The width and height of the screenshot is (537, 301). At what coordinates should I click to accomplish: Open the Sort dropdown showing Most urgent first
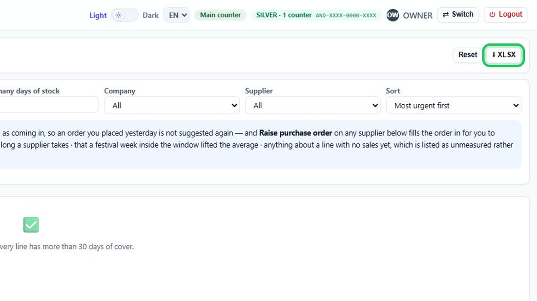click(x=454, y=105)
